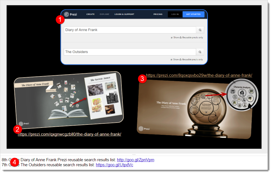Click the Diary of Anne Frank search field

click(x=130, y=30)
